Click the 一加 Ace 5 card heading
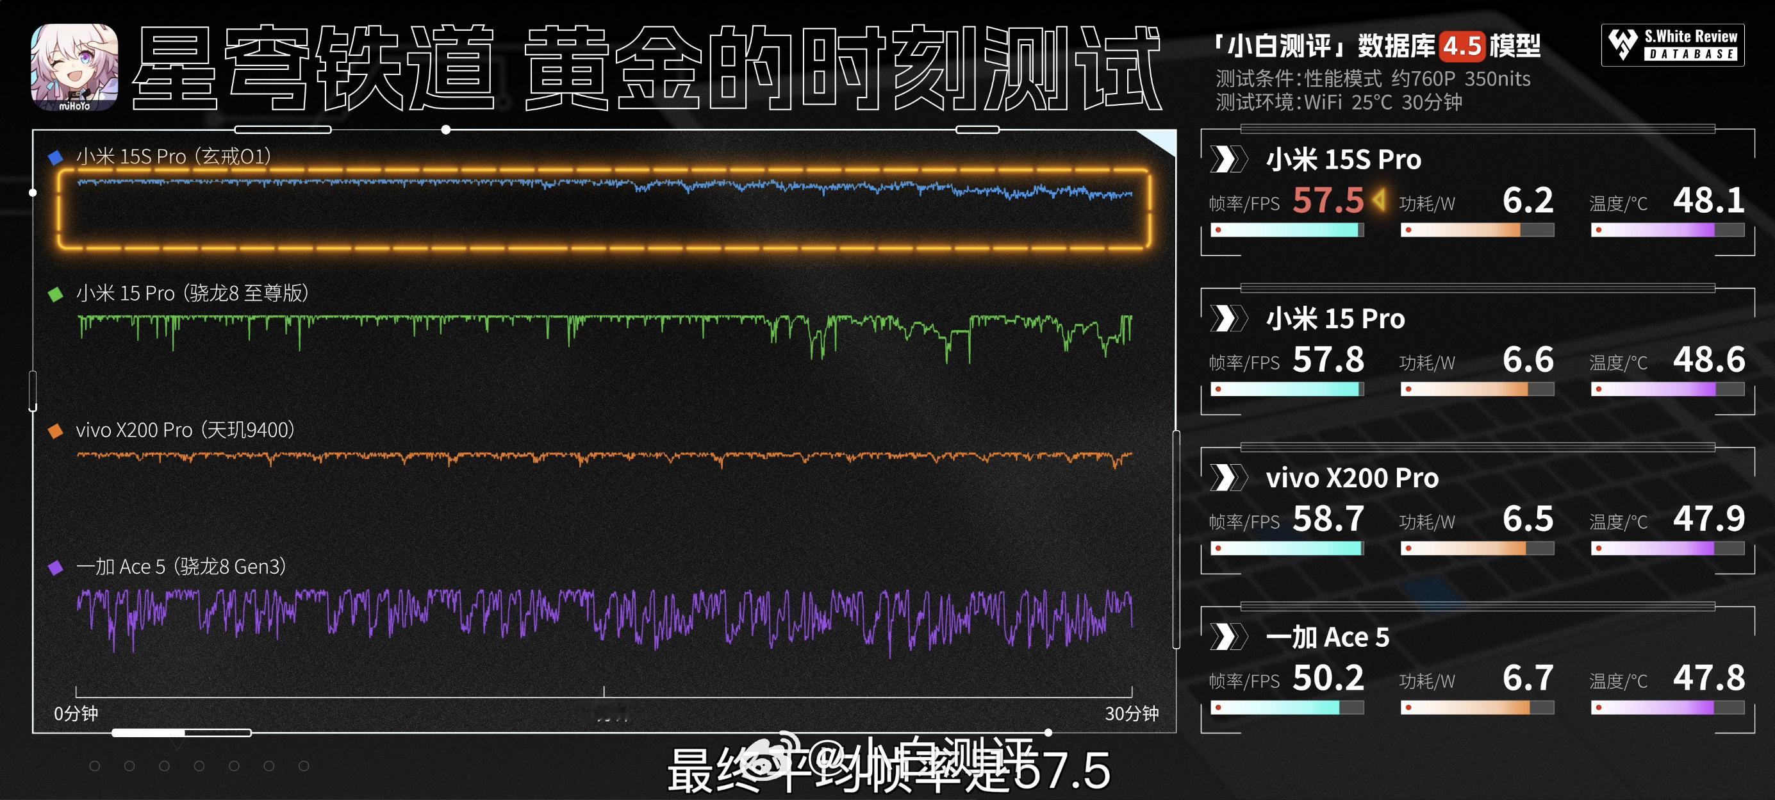This screenshot has height=800, width=1775. pyautogui.click(x=1328, y=637)
